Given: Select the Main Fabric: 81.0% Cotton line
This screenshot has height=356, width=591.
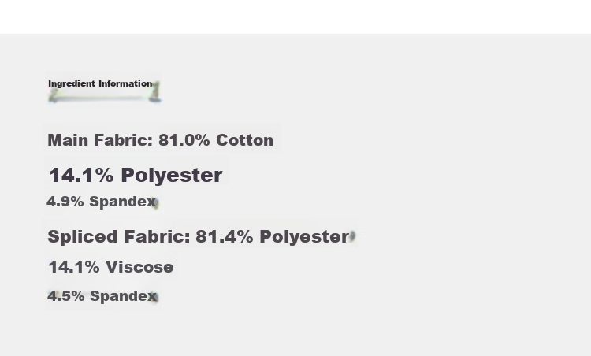Looking at the screenshot, I should click(x=161, y=140).
